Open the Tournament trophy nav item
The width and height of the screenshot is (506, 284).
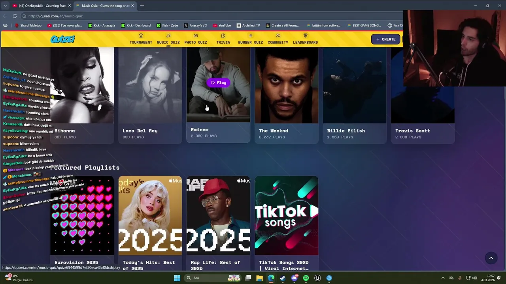(141, 39)
